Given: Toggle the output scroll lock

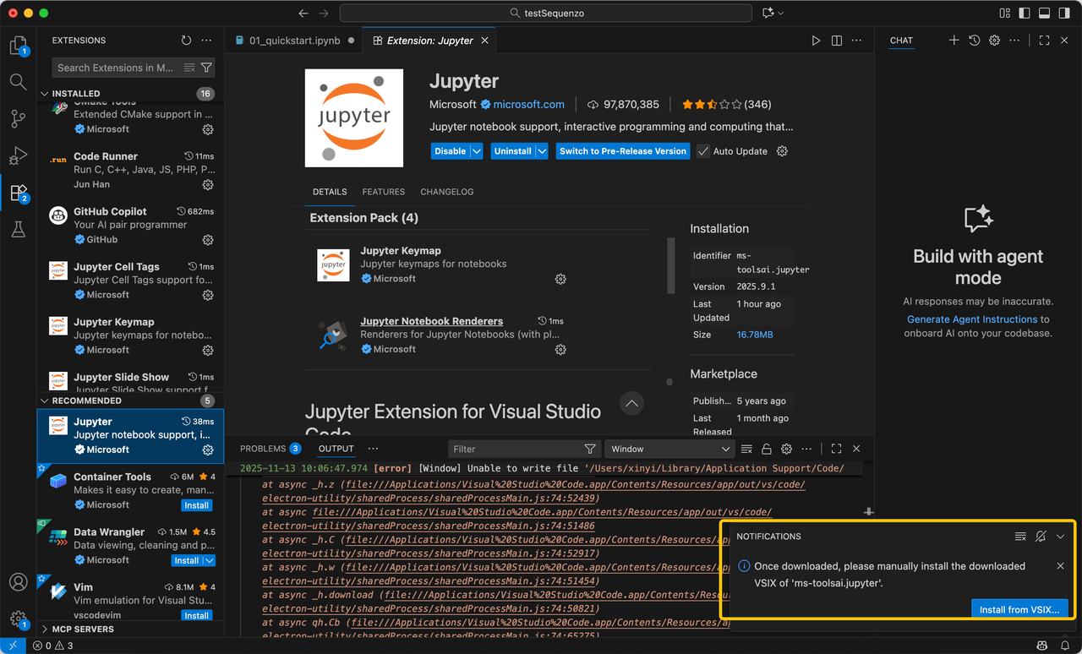Looking at the screenshot, I should (x=767, y=449).
